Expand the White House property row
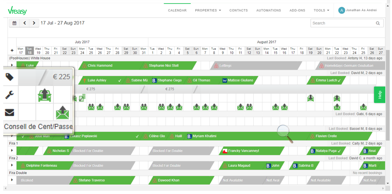The image size is (392, 194). click(12, 66)
